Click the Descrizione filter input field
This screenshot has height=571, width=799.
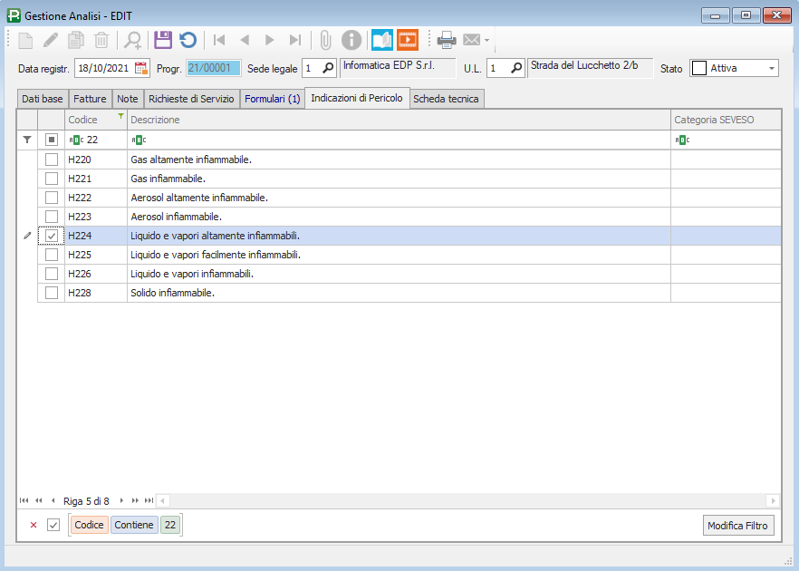[x=399, y=140]
